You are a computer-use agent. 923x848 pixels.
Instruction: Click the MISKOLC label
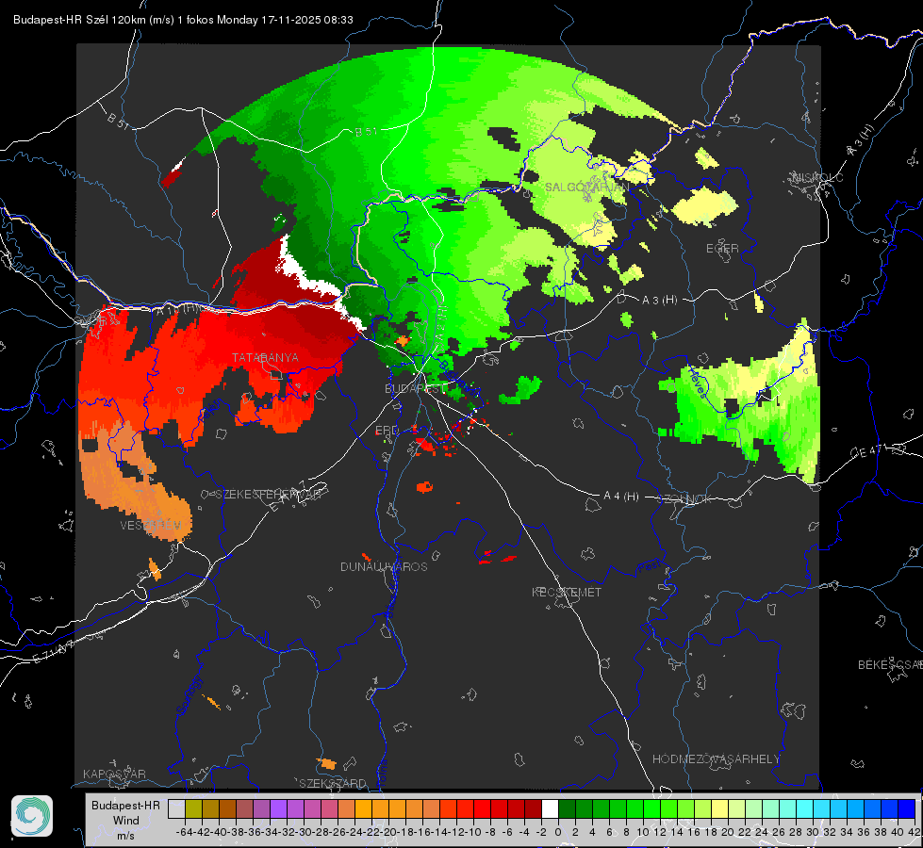817,177
